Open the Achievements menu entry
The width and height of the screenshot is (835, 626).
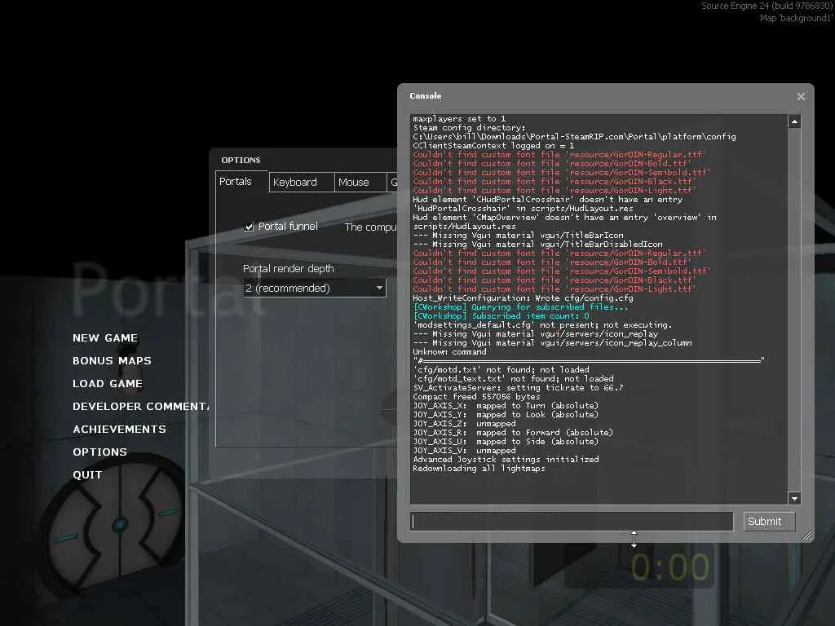tap(119, 429)
